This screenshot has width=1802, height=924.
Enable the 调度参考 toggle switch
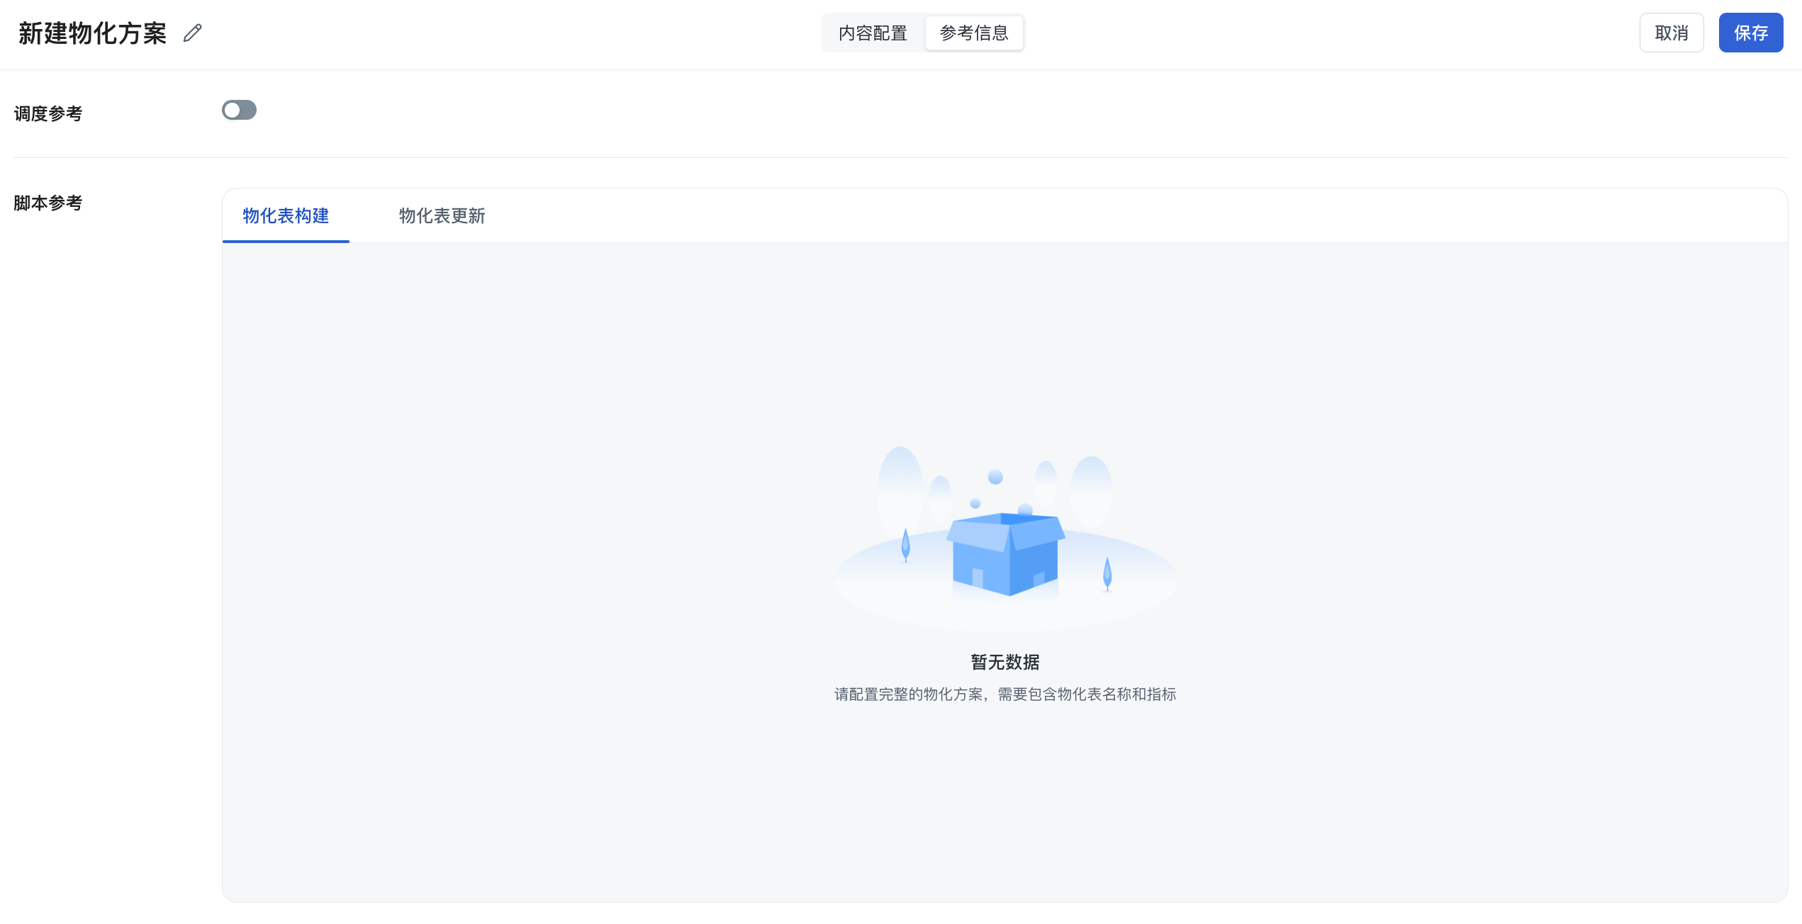[239, 111]
